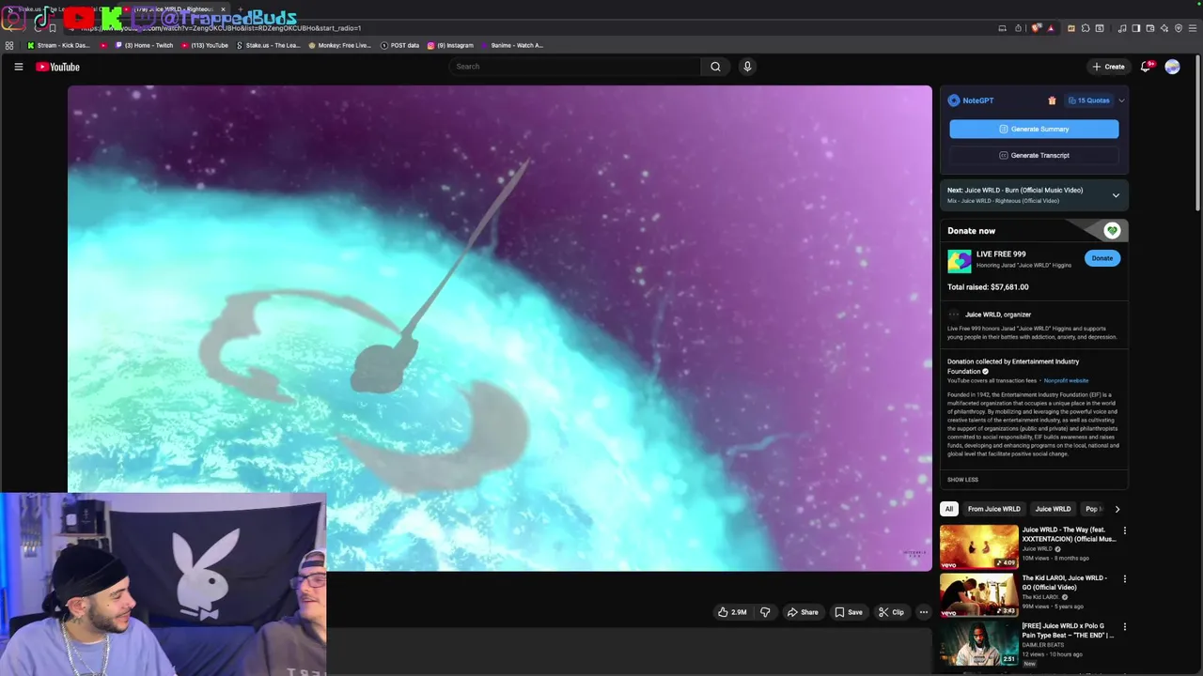Open The Kid LAROI GO video thumbnail
The height and width of the screenshot is (676, 1203).
pyautogui.click(x=979, y=595)
